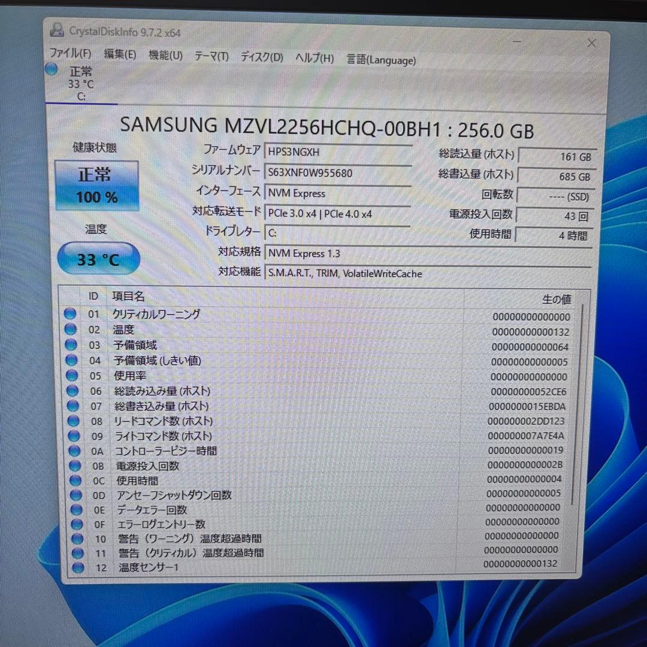The width and height of the screenshot is (647, 647).
Task: Open the テーマ(T) menu
Action: click(x=211, y=55)
